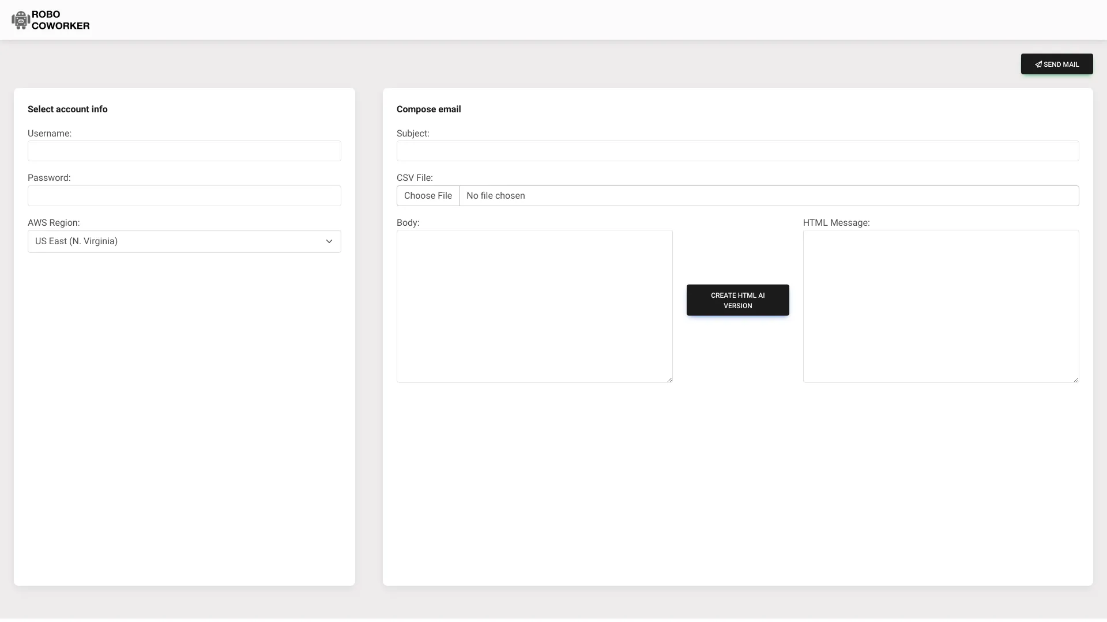This screenshot has width=1107, height=622.
Task: Click the 'CSV File:' label
Action: [x=415, y=178]
